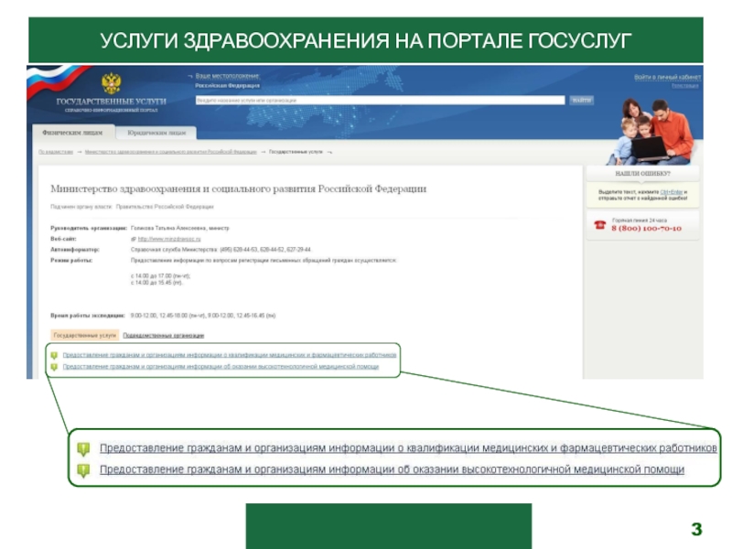Click the ministry title heading text

click(x=238, y=189)
